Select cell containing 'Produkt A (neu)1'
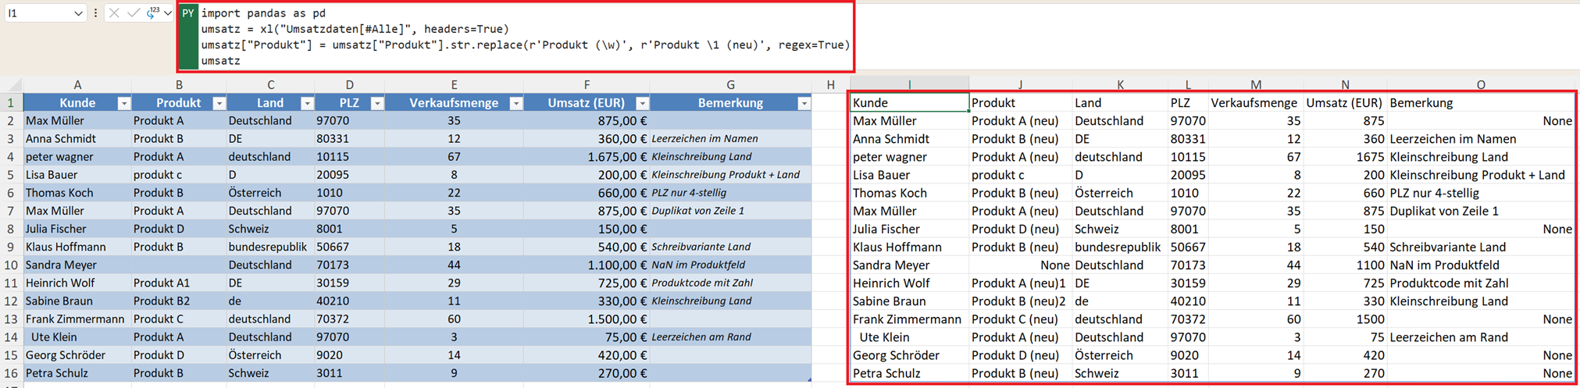1580x388 pixels. 1019,283
